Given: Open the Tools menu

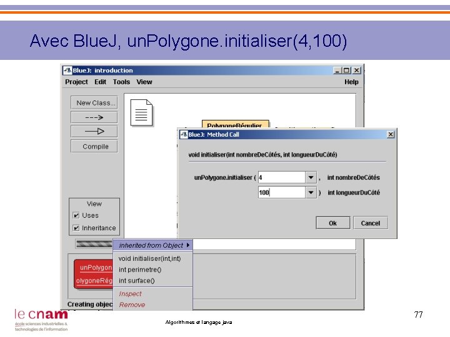Looking at the screenshot, I should pyautogui.click(x=121, y=82).
